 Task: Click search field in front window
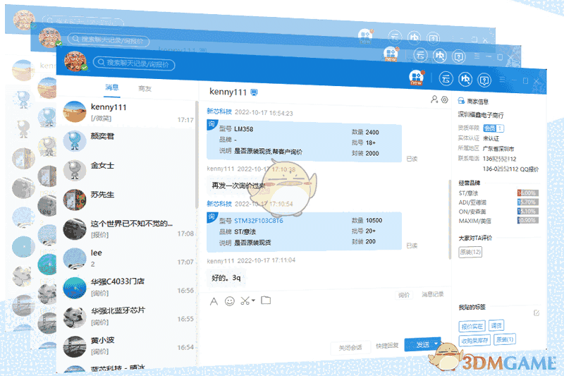pos(134,63)
